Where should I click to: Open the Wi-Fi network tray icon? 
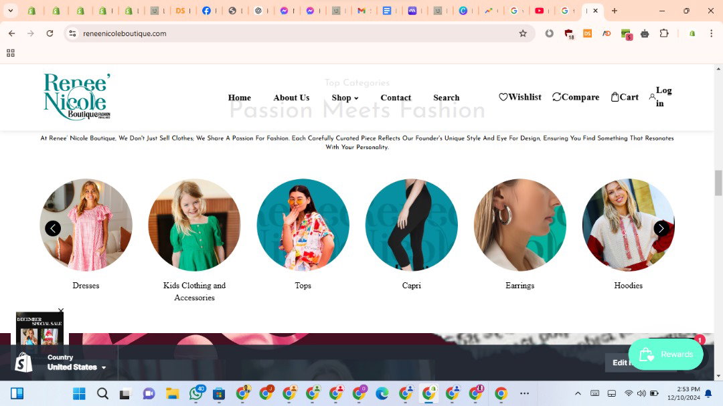(x=628, y=393)
